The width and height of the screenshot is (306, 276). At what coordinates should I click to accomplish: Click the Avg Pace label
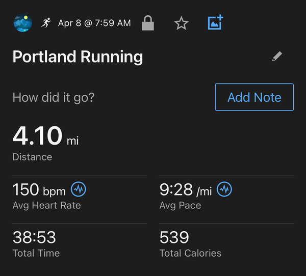pos(180,206)
